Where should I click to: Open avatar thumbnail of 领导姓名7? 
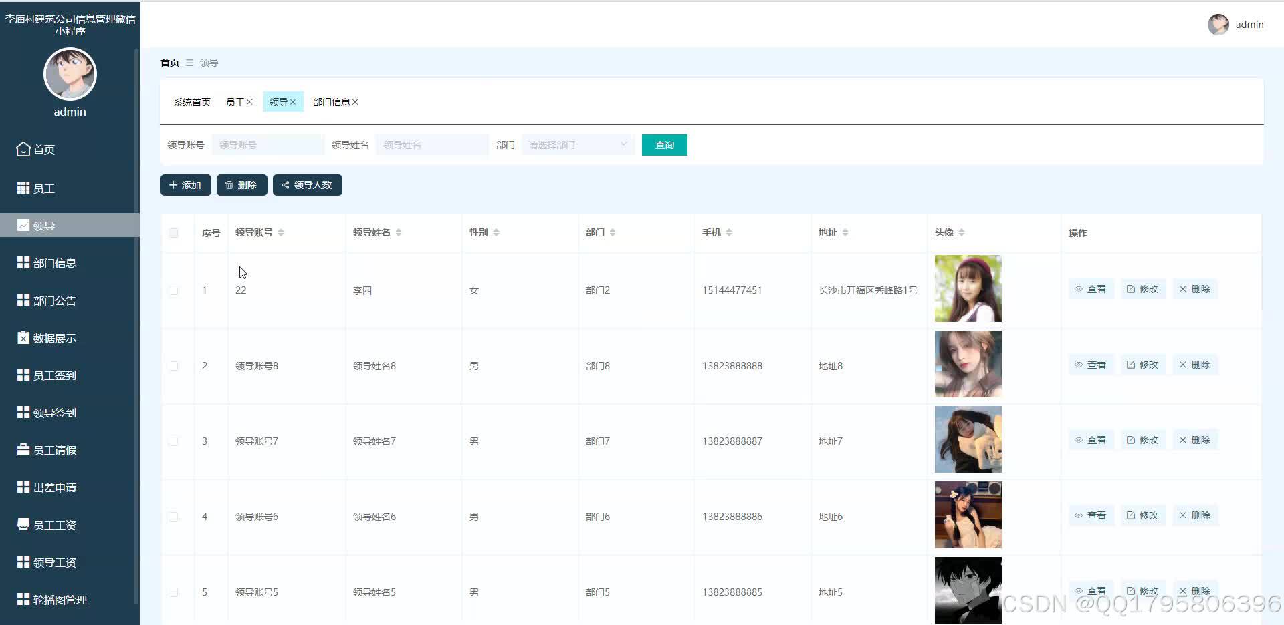click(x=968, y=439)
